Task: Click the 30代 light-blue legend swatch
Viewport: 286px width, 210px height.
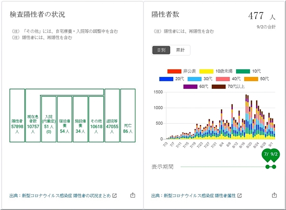Action: point(194,79)
